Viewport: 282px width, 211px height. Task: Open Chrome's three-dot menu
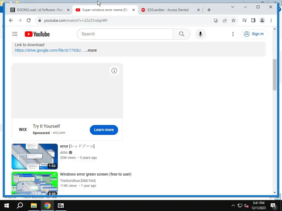point(271,20)
